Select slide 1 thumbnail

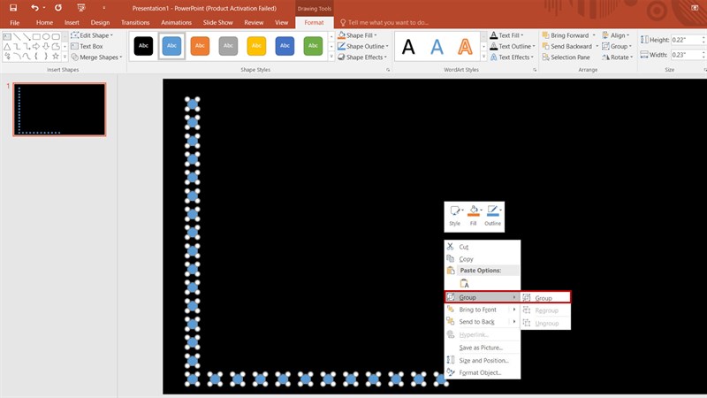click(59, 110)
